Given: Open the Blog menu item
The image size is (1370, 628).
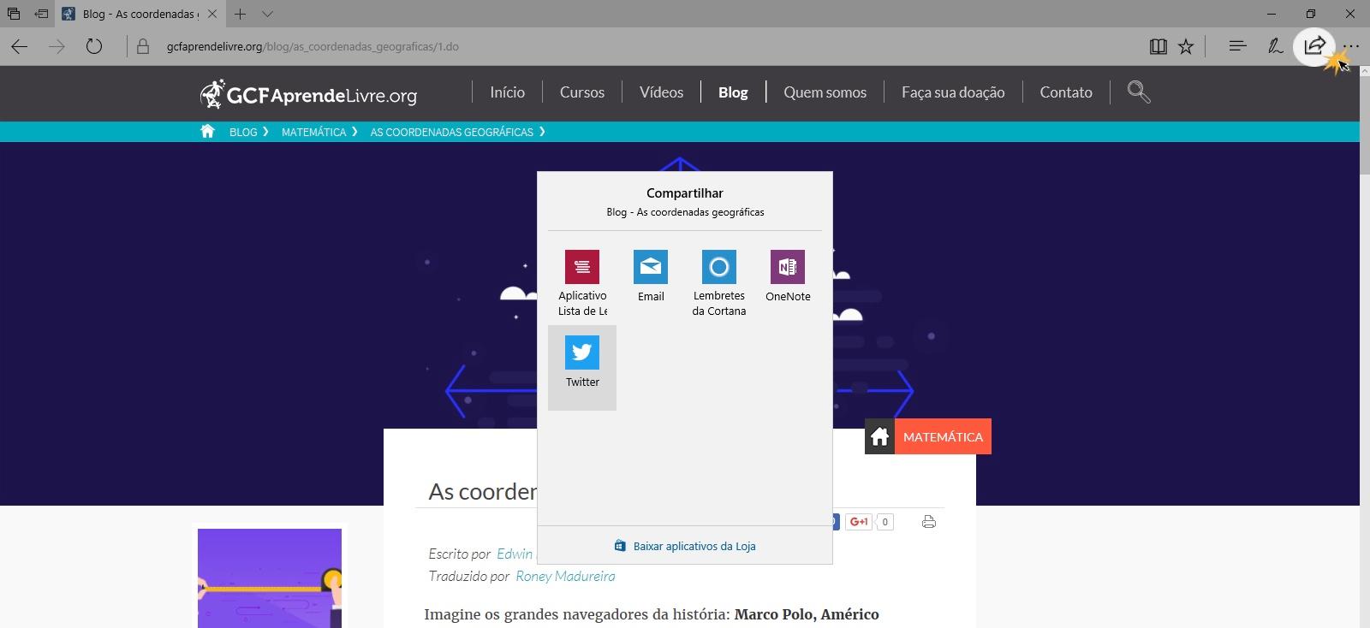Looking at the screenshot, I should 733,92.
